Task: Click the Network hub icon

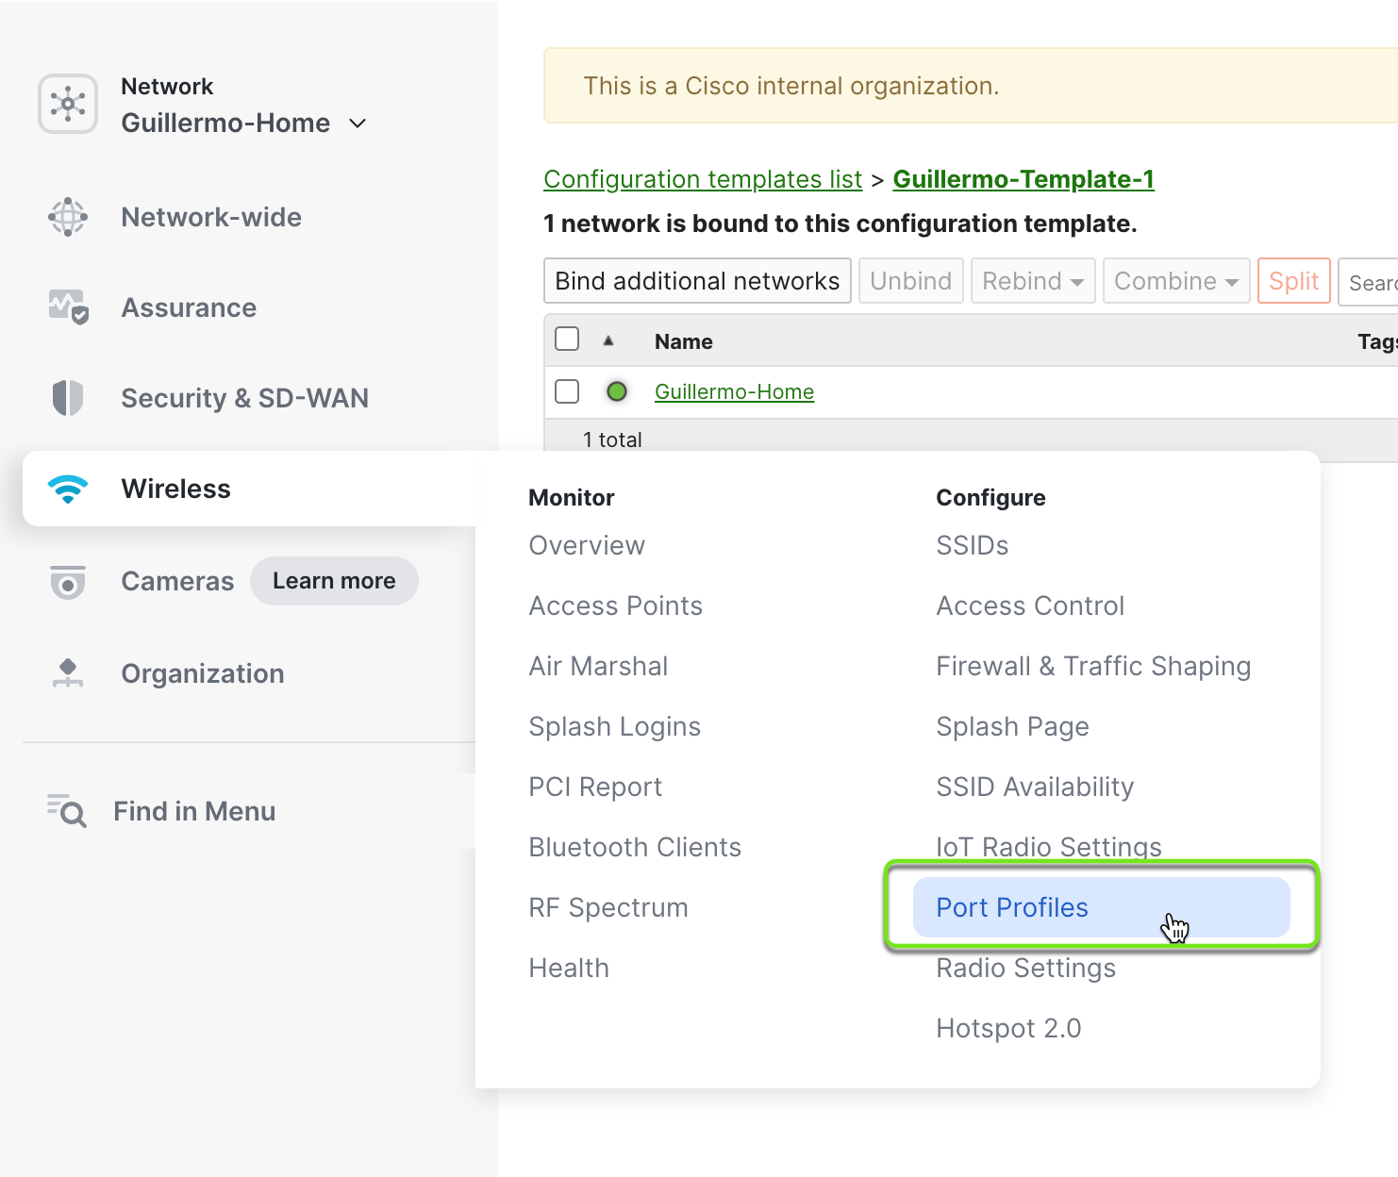Action: (68, 104)
